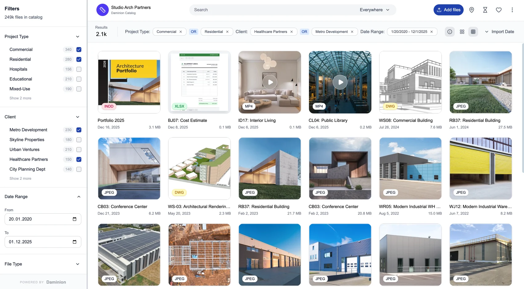The height and width of the screenshot is (289, 524).
Task: Open the hourglass history icon
Action: (485, 10)
